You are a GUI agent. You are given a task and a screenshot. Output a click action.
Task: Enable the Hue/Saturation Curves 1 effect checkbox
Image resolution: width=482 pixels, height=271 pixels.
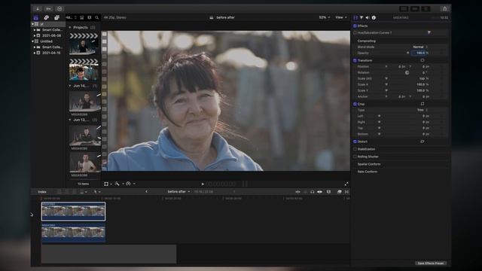point(355,32)
